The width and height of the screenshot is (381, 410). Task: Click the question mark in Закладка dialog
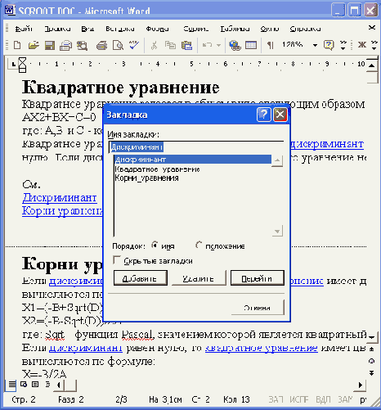click(263, 115)
